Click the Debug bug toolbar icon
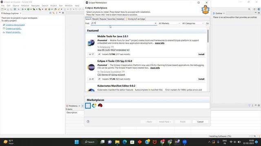 pos(23,9)
